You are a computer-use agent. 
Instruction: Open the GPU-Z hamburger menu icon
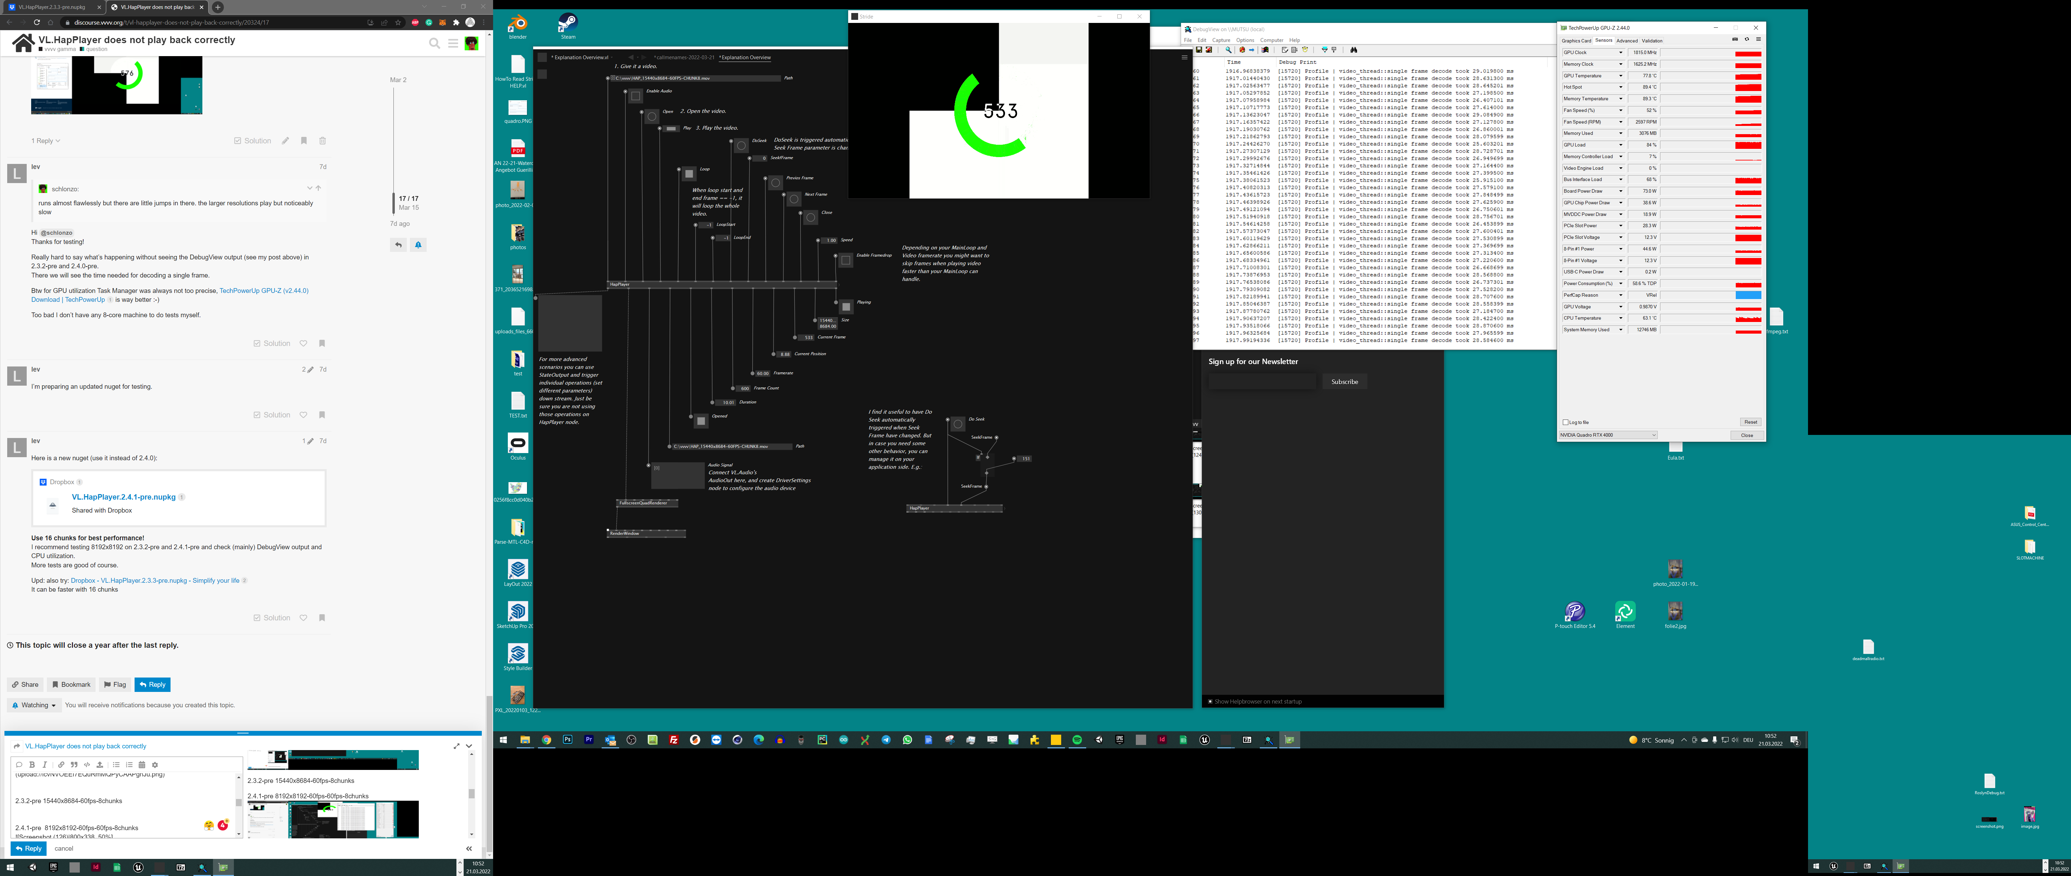point(1758,39)
